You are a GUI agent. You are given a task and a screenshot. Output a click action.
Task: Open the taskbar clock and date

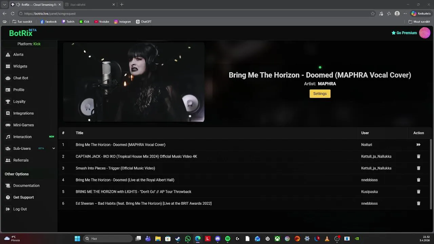click(x=425, y=239)
